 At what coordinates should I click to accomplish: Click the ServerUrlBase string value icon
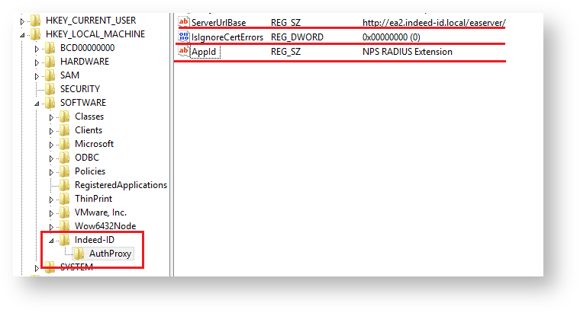(183, 22)
